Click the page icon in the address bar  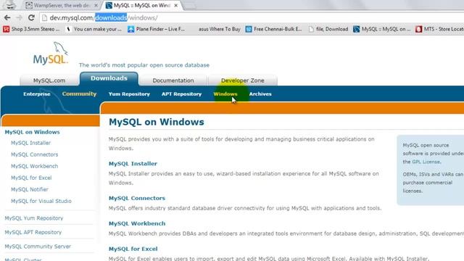[x=44, y=18]
